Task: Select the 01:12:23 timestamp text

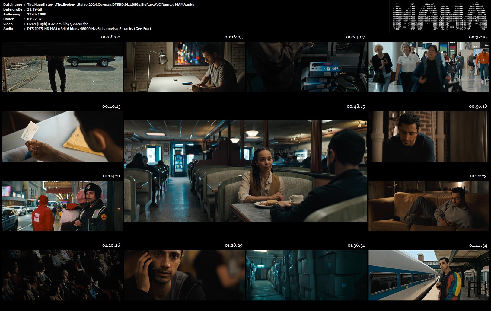Action: pos(478,176)
